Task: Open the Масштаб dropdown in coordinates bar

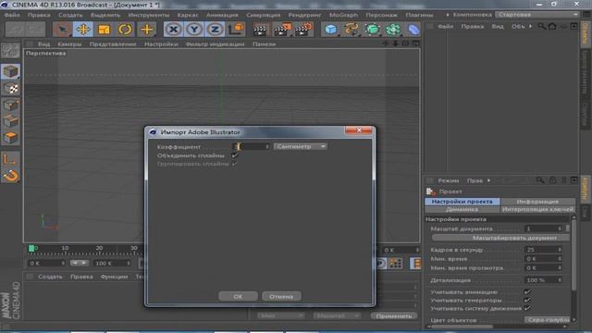Action: (337, 315)
